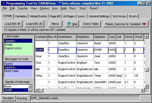Click the application icon in title bar

4,3
